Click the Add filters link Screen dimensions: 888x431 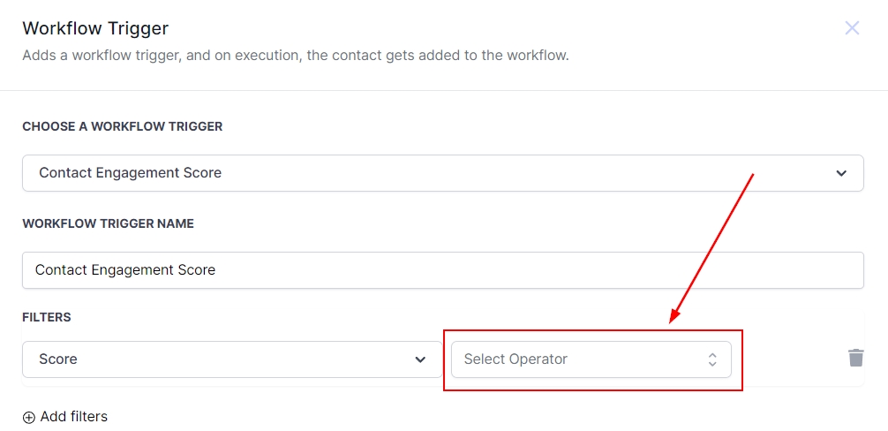tap(74, 417)
